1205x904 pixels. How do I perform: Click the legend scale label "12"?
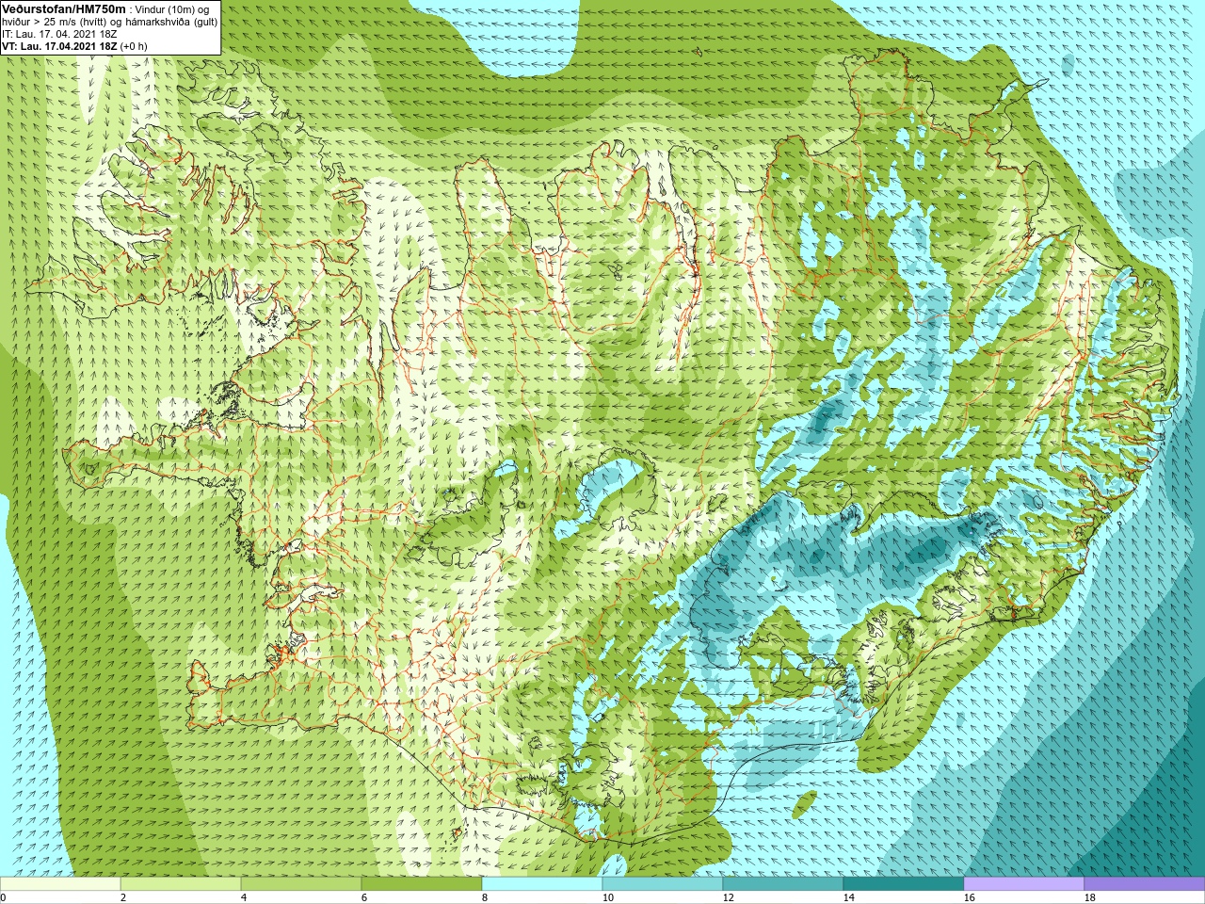click(x=729, y=898)
